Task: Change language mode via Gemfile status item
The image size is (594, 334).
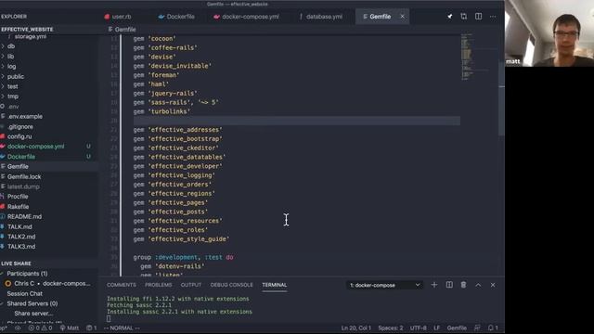Action: (457, 328)
